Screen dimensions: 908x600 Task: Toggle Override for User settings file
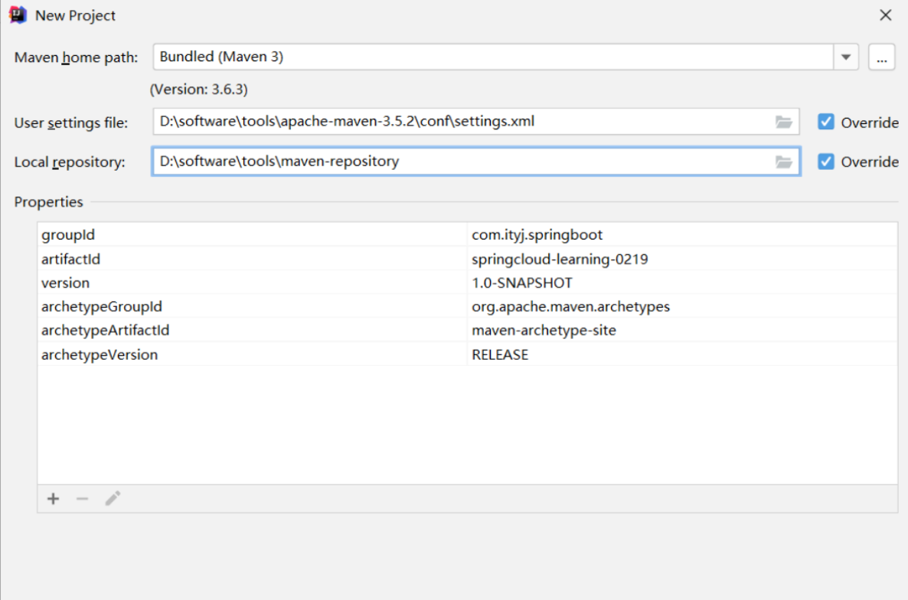pyautogui.click(x=826, y=122)
